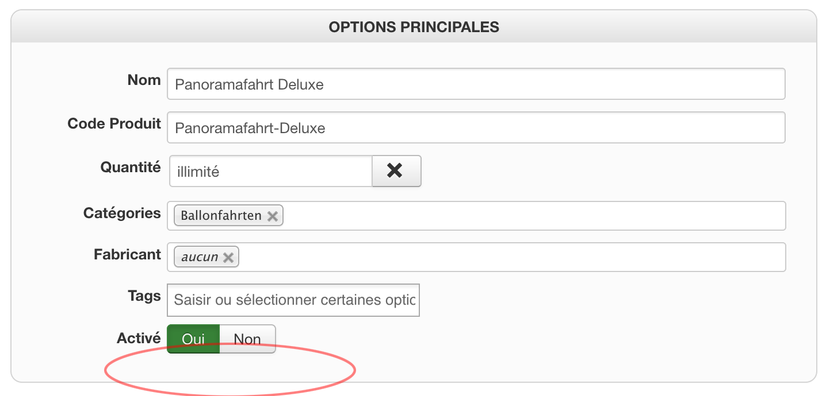Click the "Nom" field label
The width and height of the screenshot is (826, 396).
pyautogui.click(x=144, y=80)
